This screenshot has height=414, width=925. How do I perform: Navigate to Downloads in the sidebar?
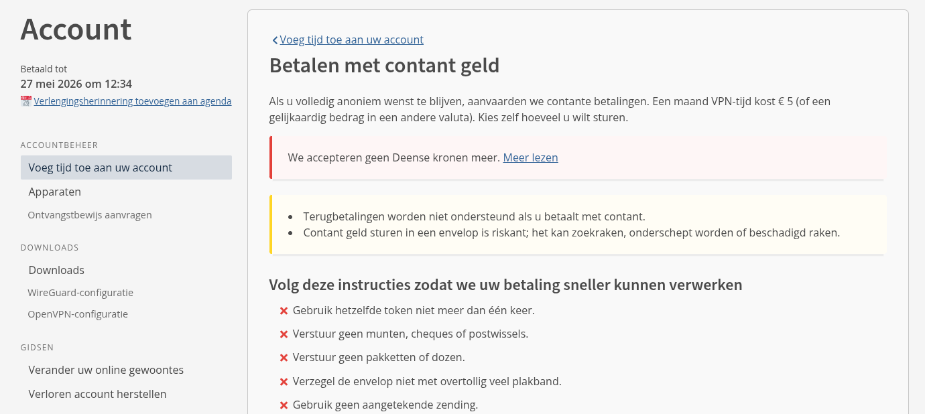[56, 270]
